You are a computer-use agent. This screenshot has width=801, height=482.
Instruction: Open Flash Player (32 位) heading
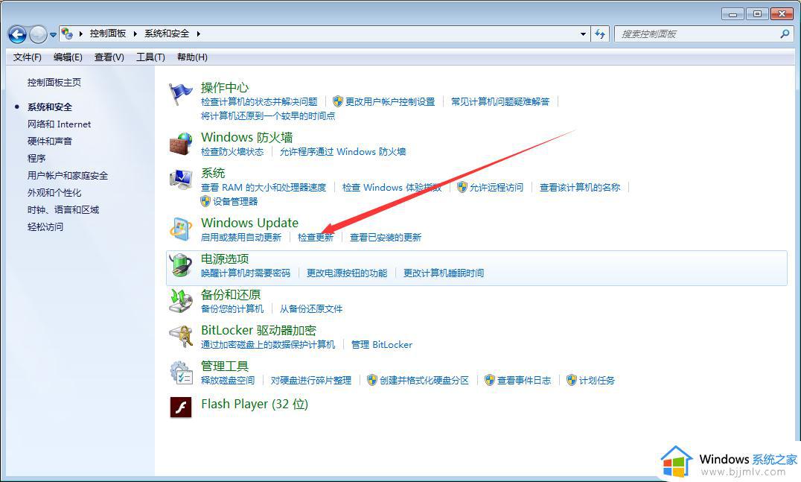click(255, 404)
